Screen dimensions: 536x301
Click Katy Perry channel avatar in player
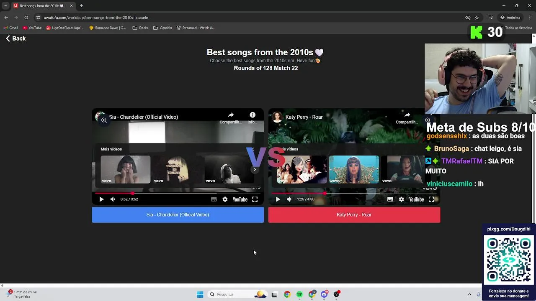click(277, 117)
